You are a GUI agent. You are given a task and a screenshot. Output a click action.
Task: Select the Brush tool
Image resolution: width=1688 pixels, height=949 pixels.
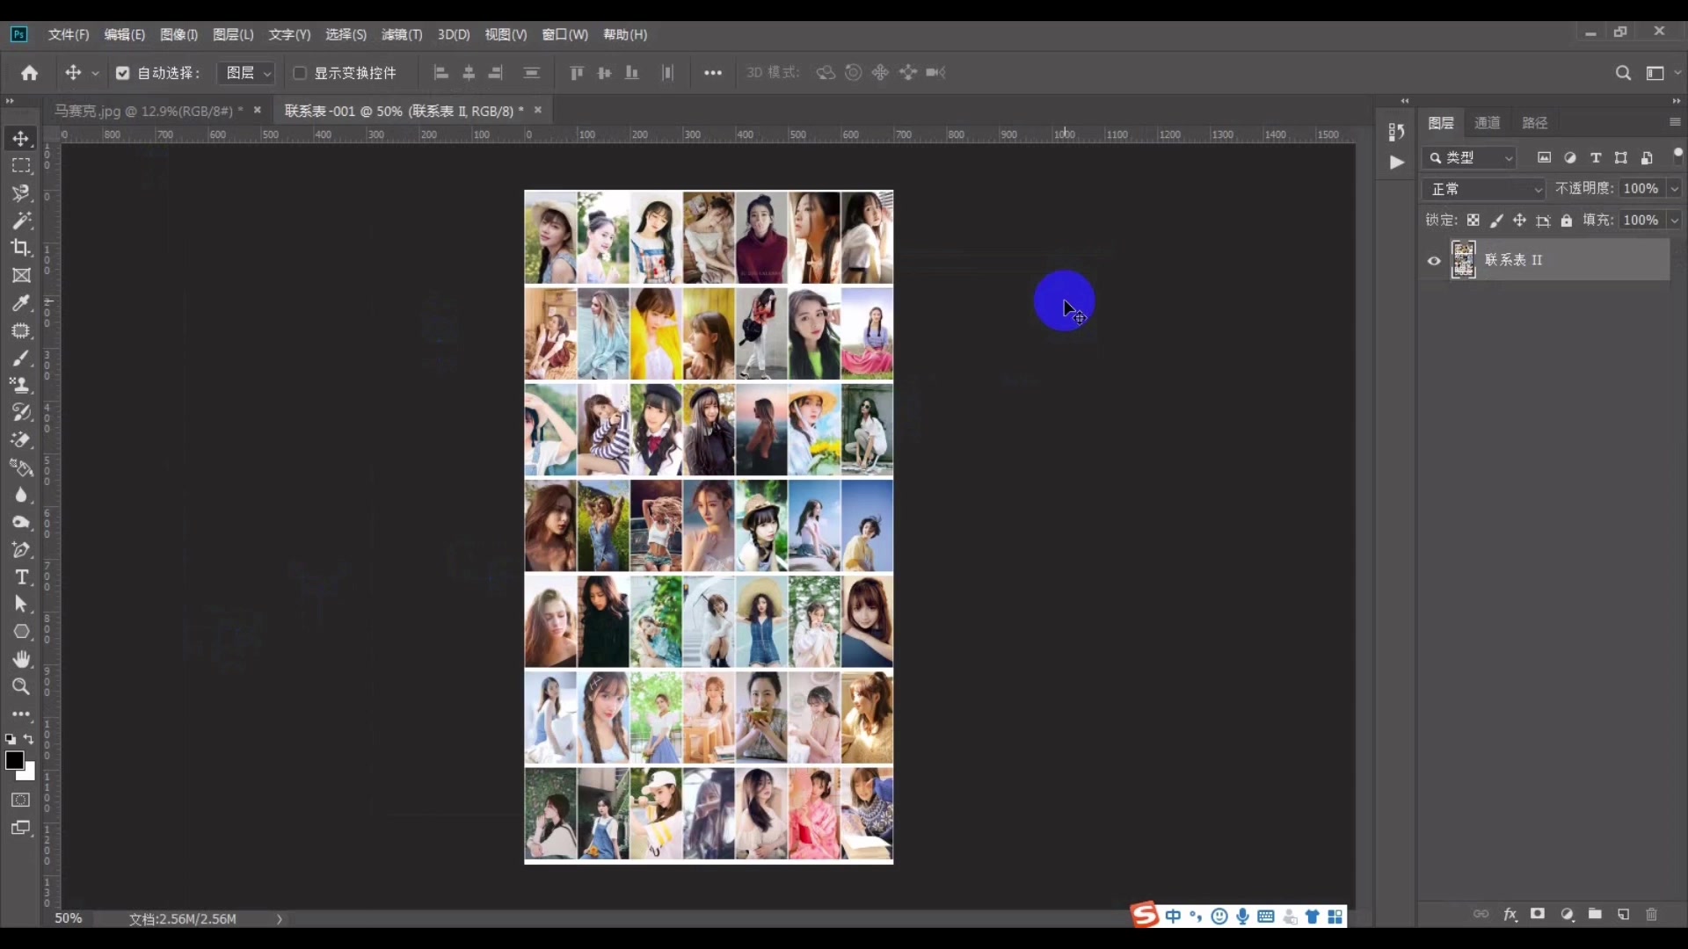pyautogui.click(x=19, y=357)
